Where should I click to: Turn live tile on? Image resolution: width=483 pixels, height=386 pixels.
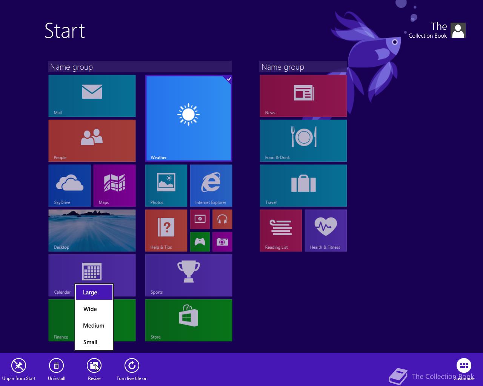(x=132, y=369)
